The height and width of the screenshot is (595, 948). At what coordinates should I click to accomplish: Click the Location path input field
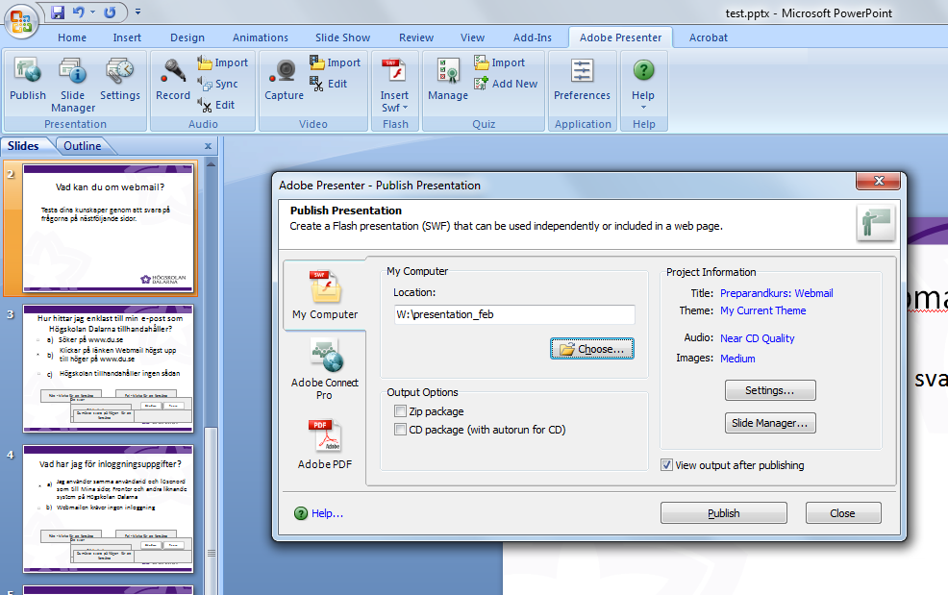(x=514, y=314)
